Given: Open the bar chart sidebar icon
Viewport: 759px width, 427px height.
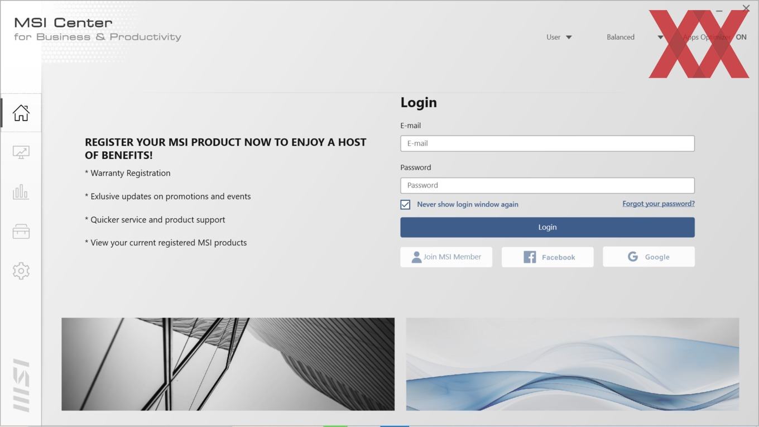Looking at the screenshot, I should click(x=21, y=192).
